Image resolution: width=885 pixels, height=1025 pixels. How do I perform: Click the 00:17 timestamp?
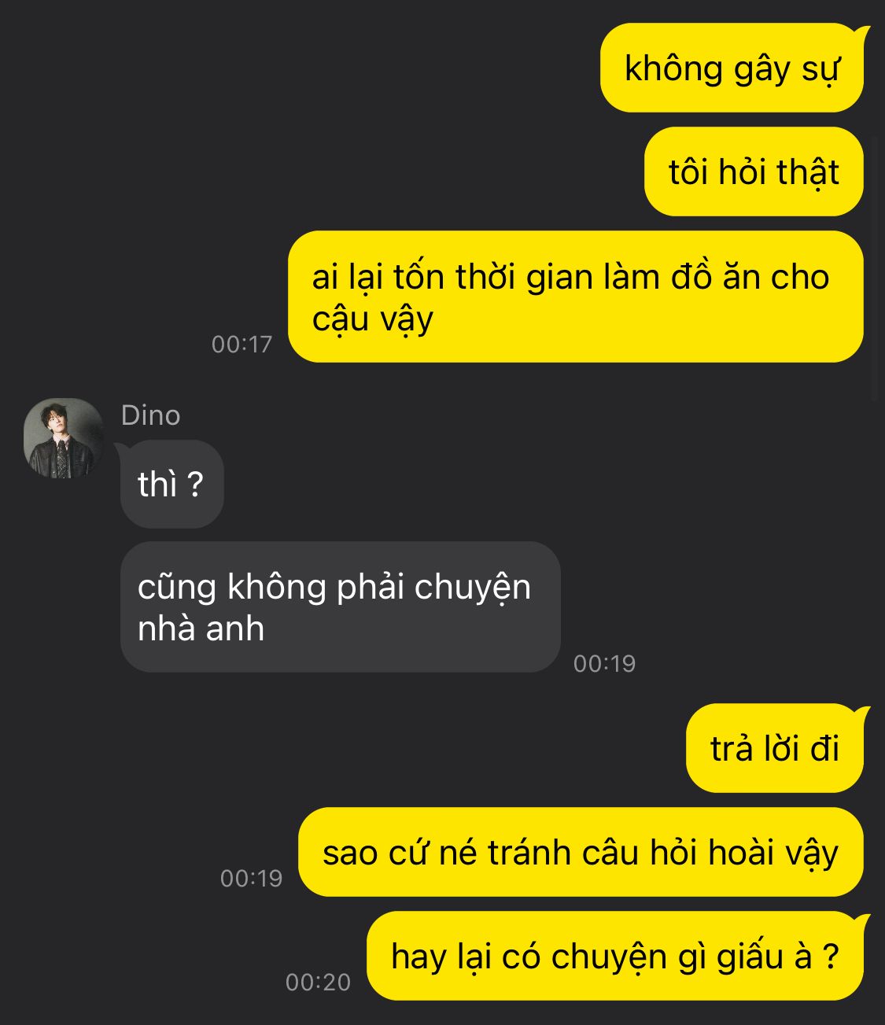click(x=242, y=344)
